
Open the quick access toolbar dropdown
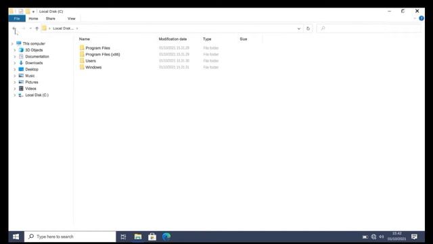[33, 12]
